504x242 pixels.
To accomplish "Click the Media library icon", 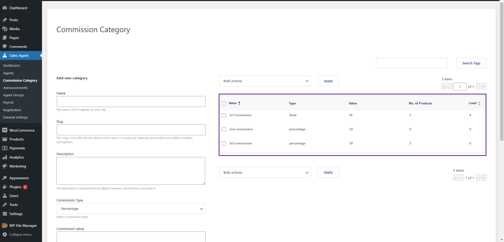I will coord(5,29).
